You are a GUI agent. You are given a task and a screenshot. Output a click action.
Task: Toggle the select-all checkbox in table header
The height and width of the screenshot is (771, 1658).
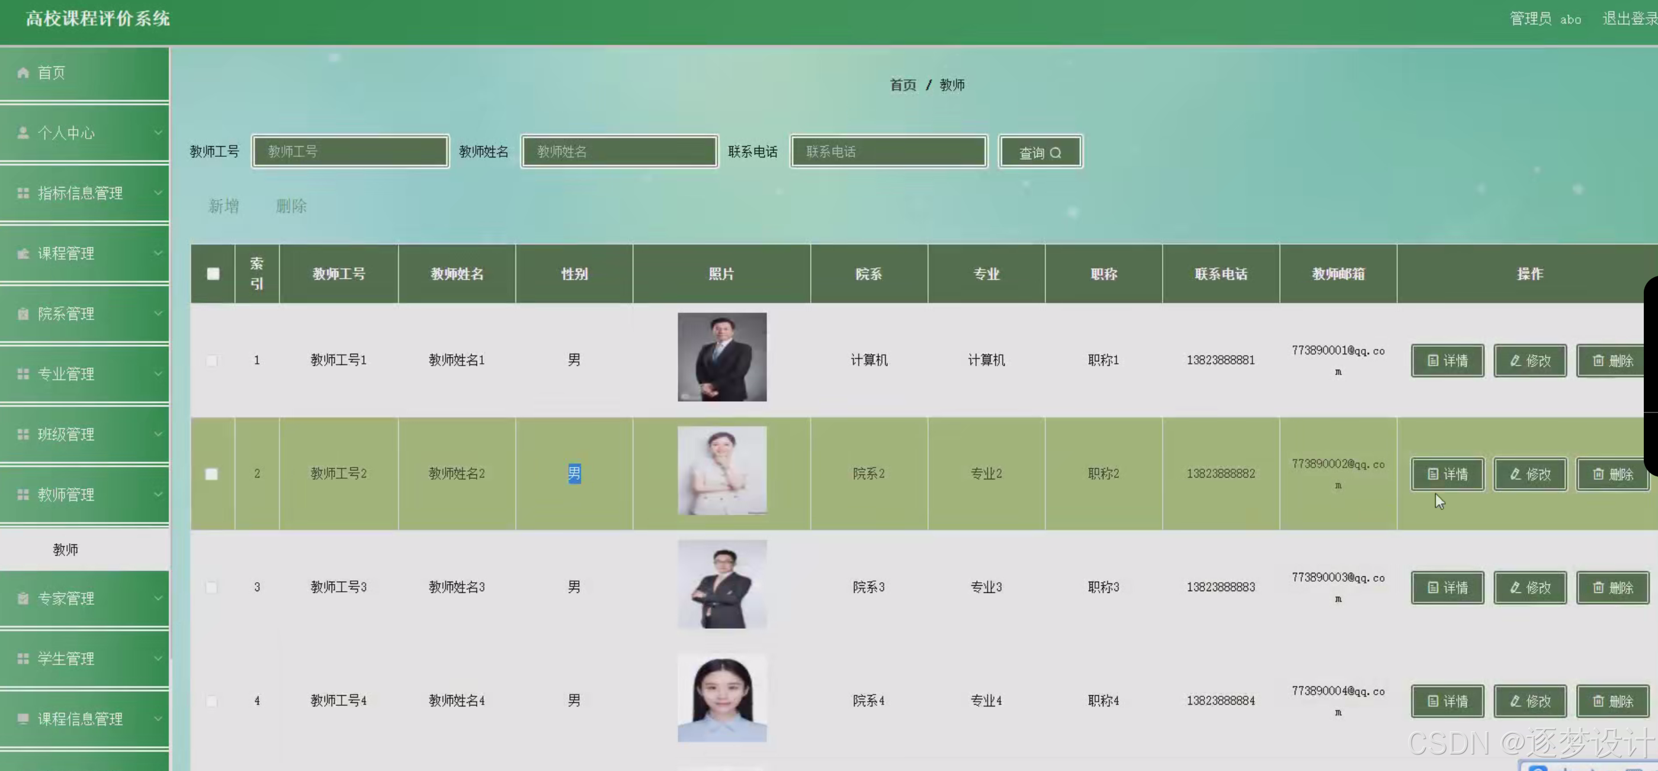coord(213,274)
